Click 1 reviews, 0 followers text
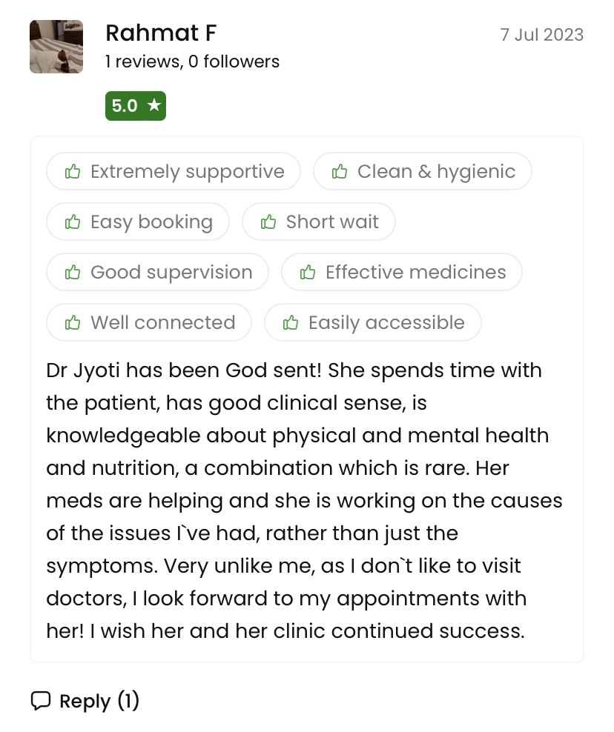Image resolution: width=614 pixels, height=732 pixels. (x=192, y=61)
